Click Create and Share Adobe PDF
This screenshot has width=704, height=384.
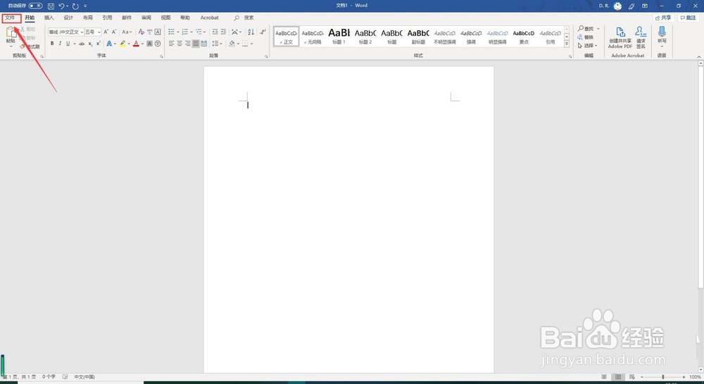click(x=620, y=38)
